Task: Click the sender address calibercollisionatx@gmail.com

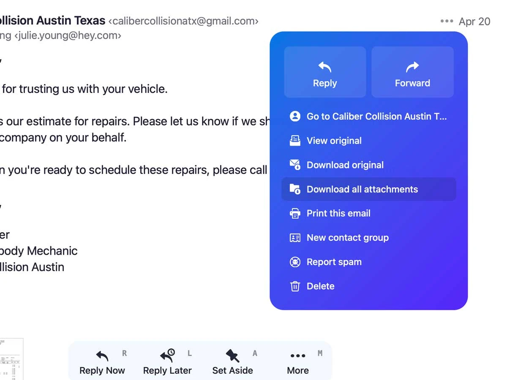Action: (184, 21)
